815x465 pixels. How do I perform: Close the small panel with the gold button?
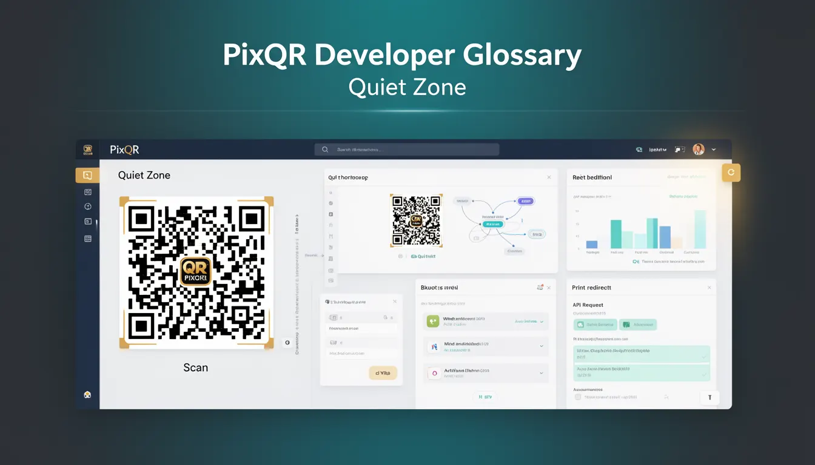[394, 301]
